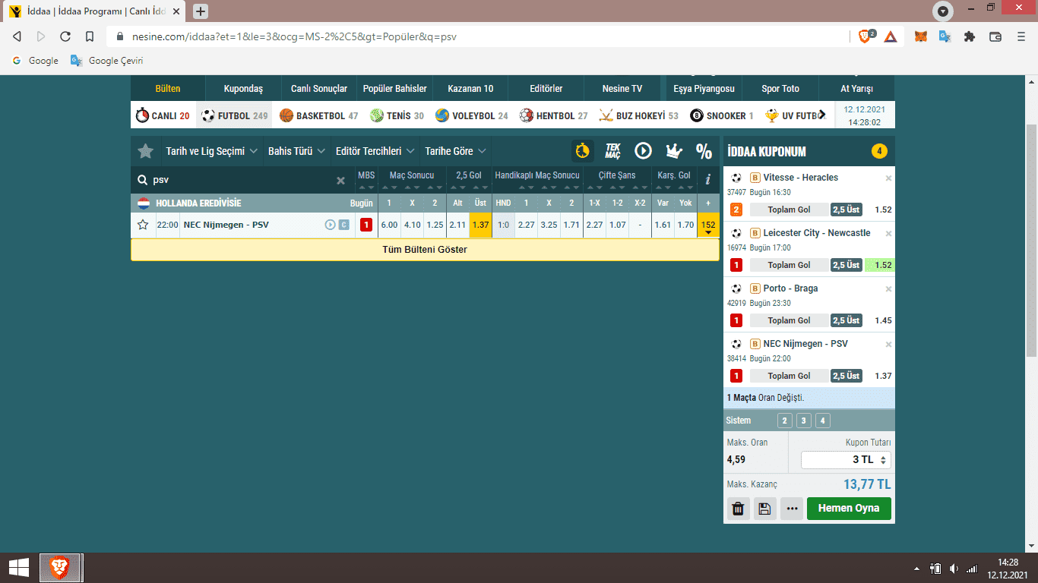
Task: Click Tüm Bülteni Göster
Action: click(425, 250)
